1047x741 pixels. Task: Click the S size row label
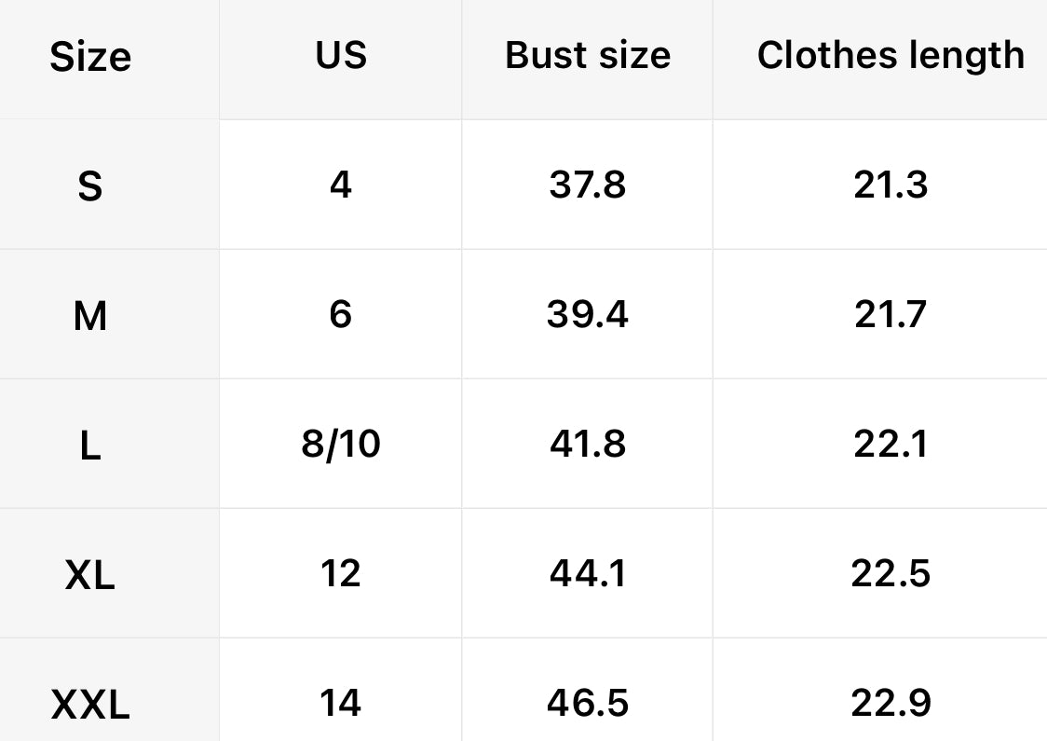(90, 186)
